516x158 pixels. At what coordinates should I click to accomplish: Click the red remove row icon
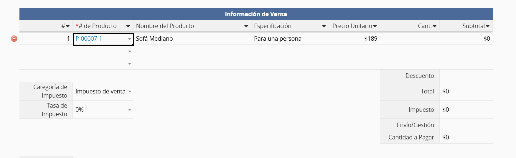(14, 39)
